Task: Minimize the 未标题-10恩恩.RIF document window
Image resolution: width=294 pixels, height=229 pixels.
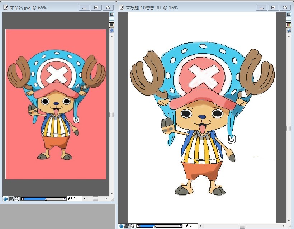Action: [x=262, y=8]
